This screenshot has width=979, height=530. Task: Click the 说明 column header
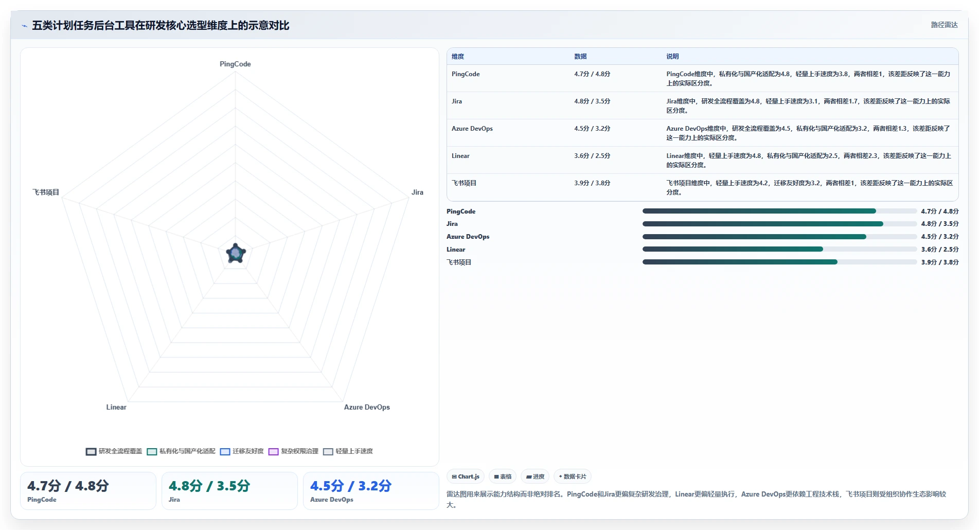672,57
